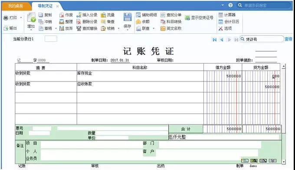Open 选项 options
The image size is (295, 170).
pos(225,28)
